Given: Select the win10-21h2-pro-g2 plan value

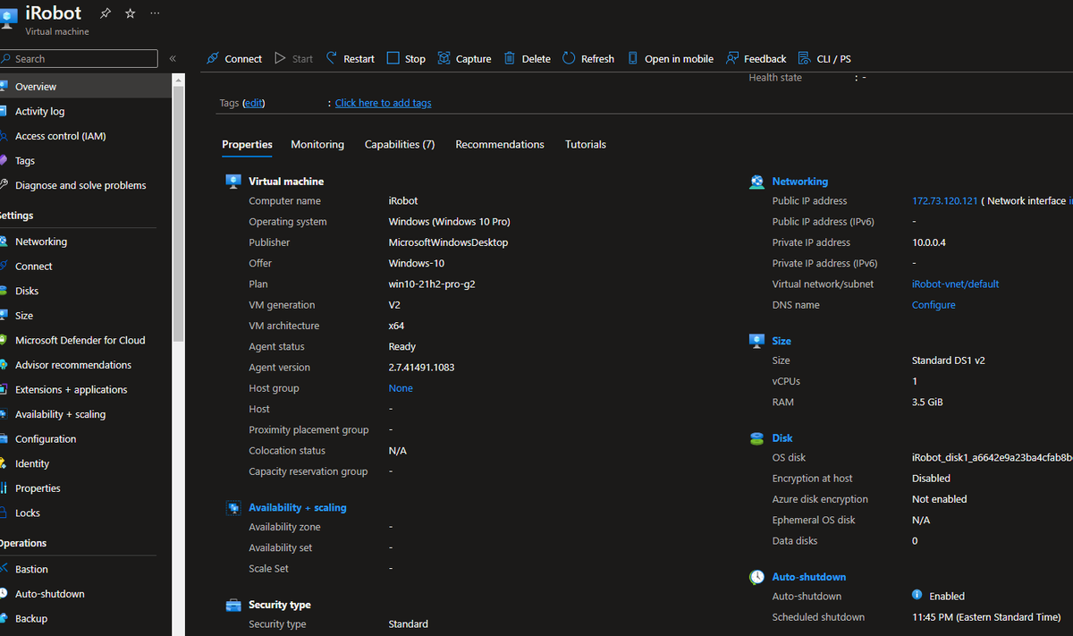Looking at the screenshot, I should [x=430, y=284].
